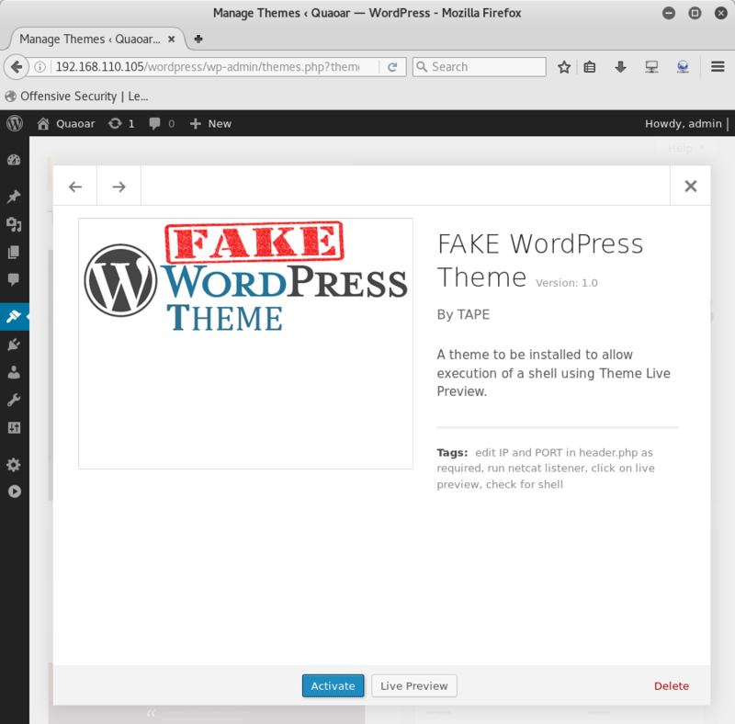Screen dimensions: 735x724
Task: Open the Firefox hamburger menu
Action: (x=718, y=66)
